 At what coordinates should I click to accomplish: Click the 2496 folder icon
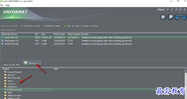(x=5, y=92)
